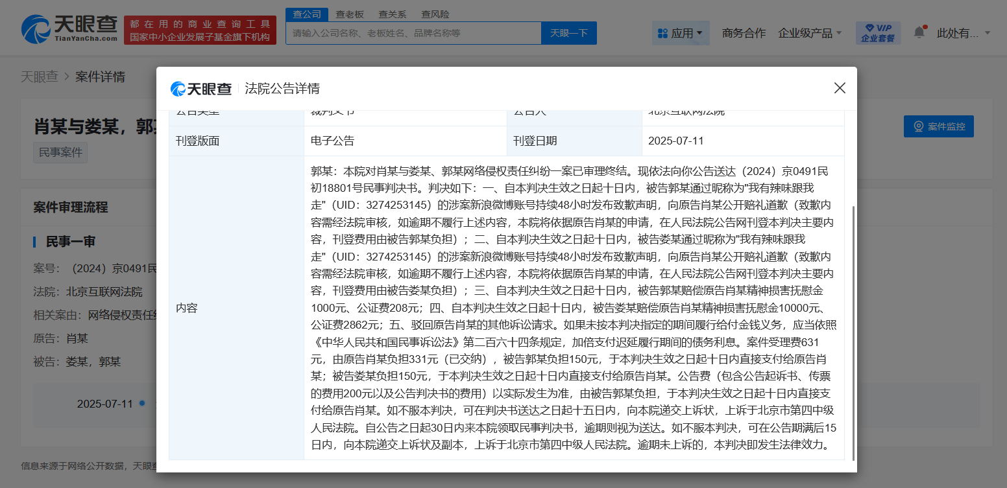This screenshot has height=488, width=1007.
Task: Click the 天眼一下 search button
Action: click(x=569, y=33)
